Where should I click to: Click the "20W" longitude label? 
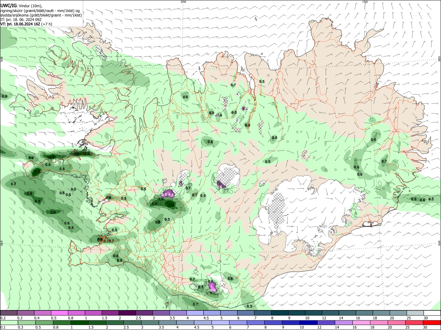tap(183, 2)
